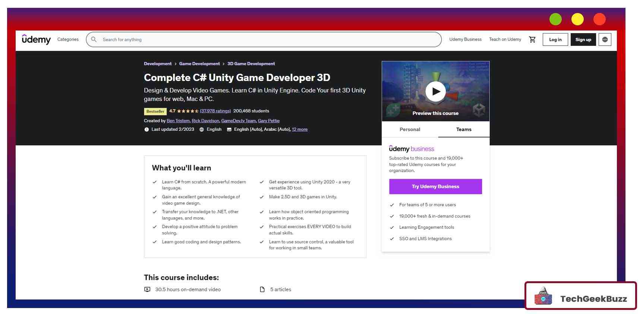The height and width of the screenshot is (314, 643).
Task: Open Teach on Udemy link
Action: [x=505, y=39]
